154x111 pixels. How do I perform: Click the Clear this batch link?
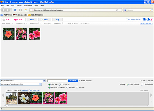pyautogui.click(x=146, y=23)
